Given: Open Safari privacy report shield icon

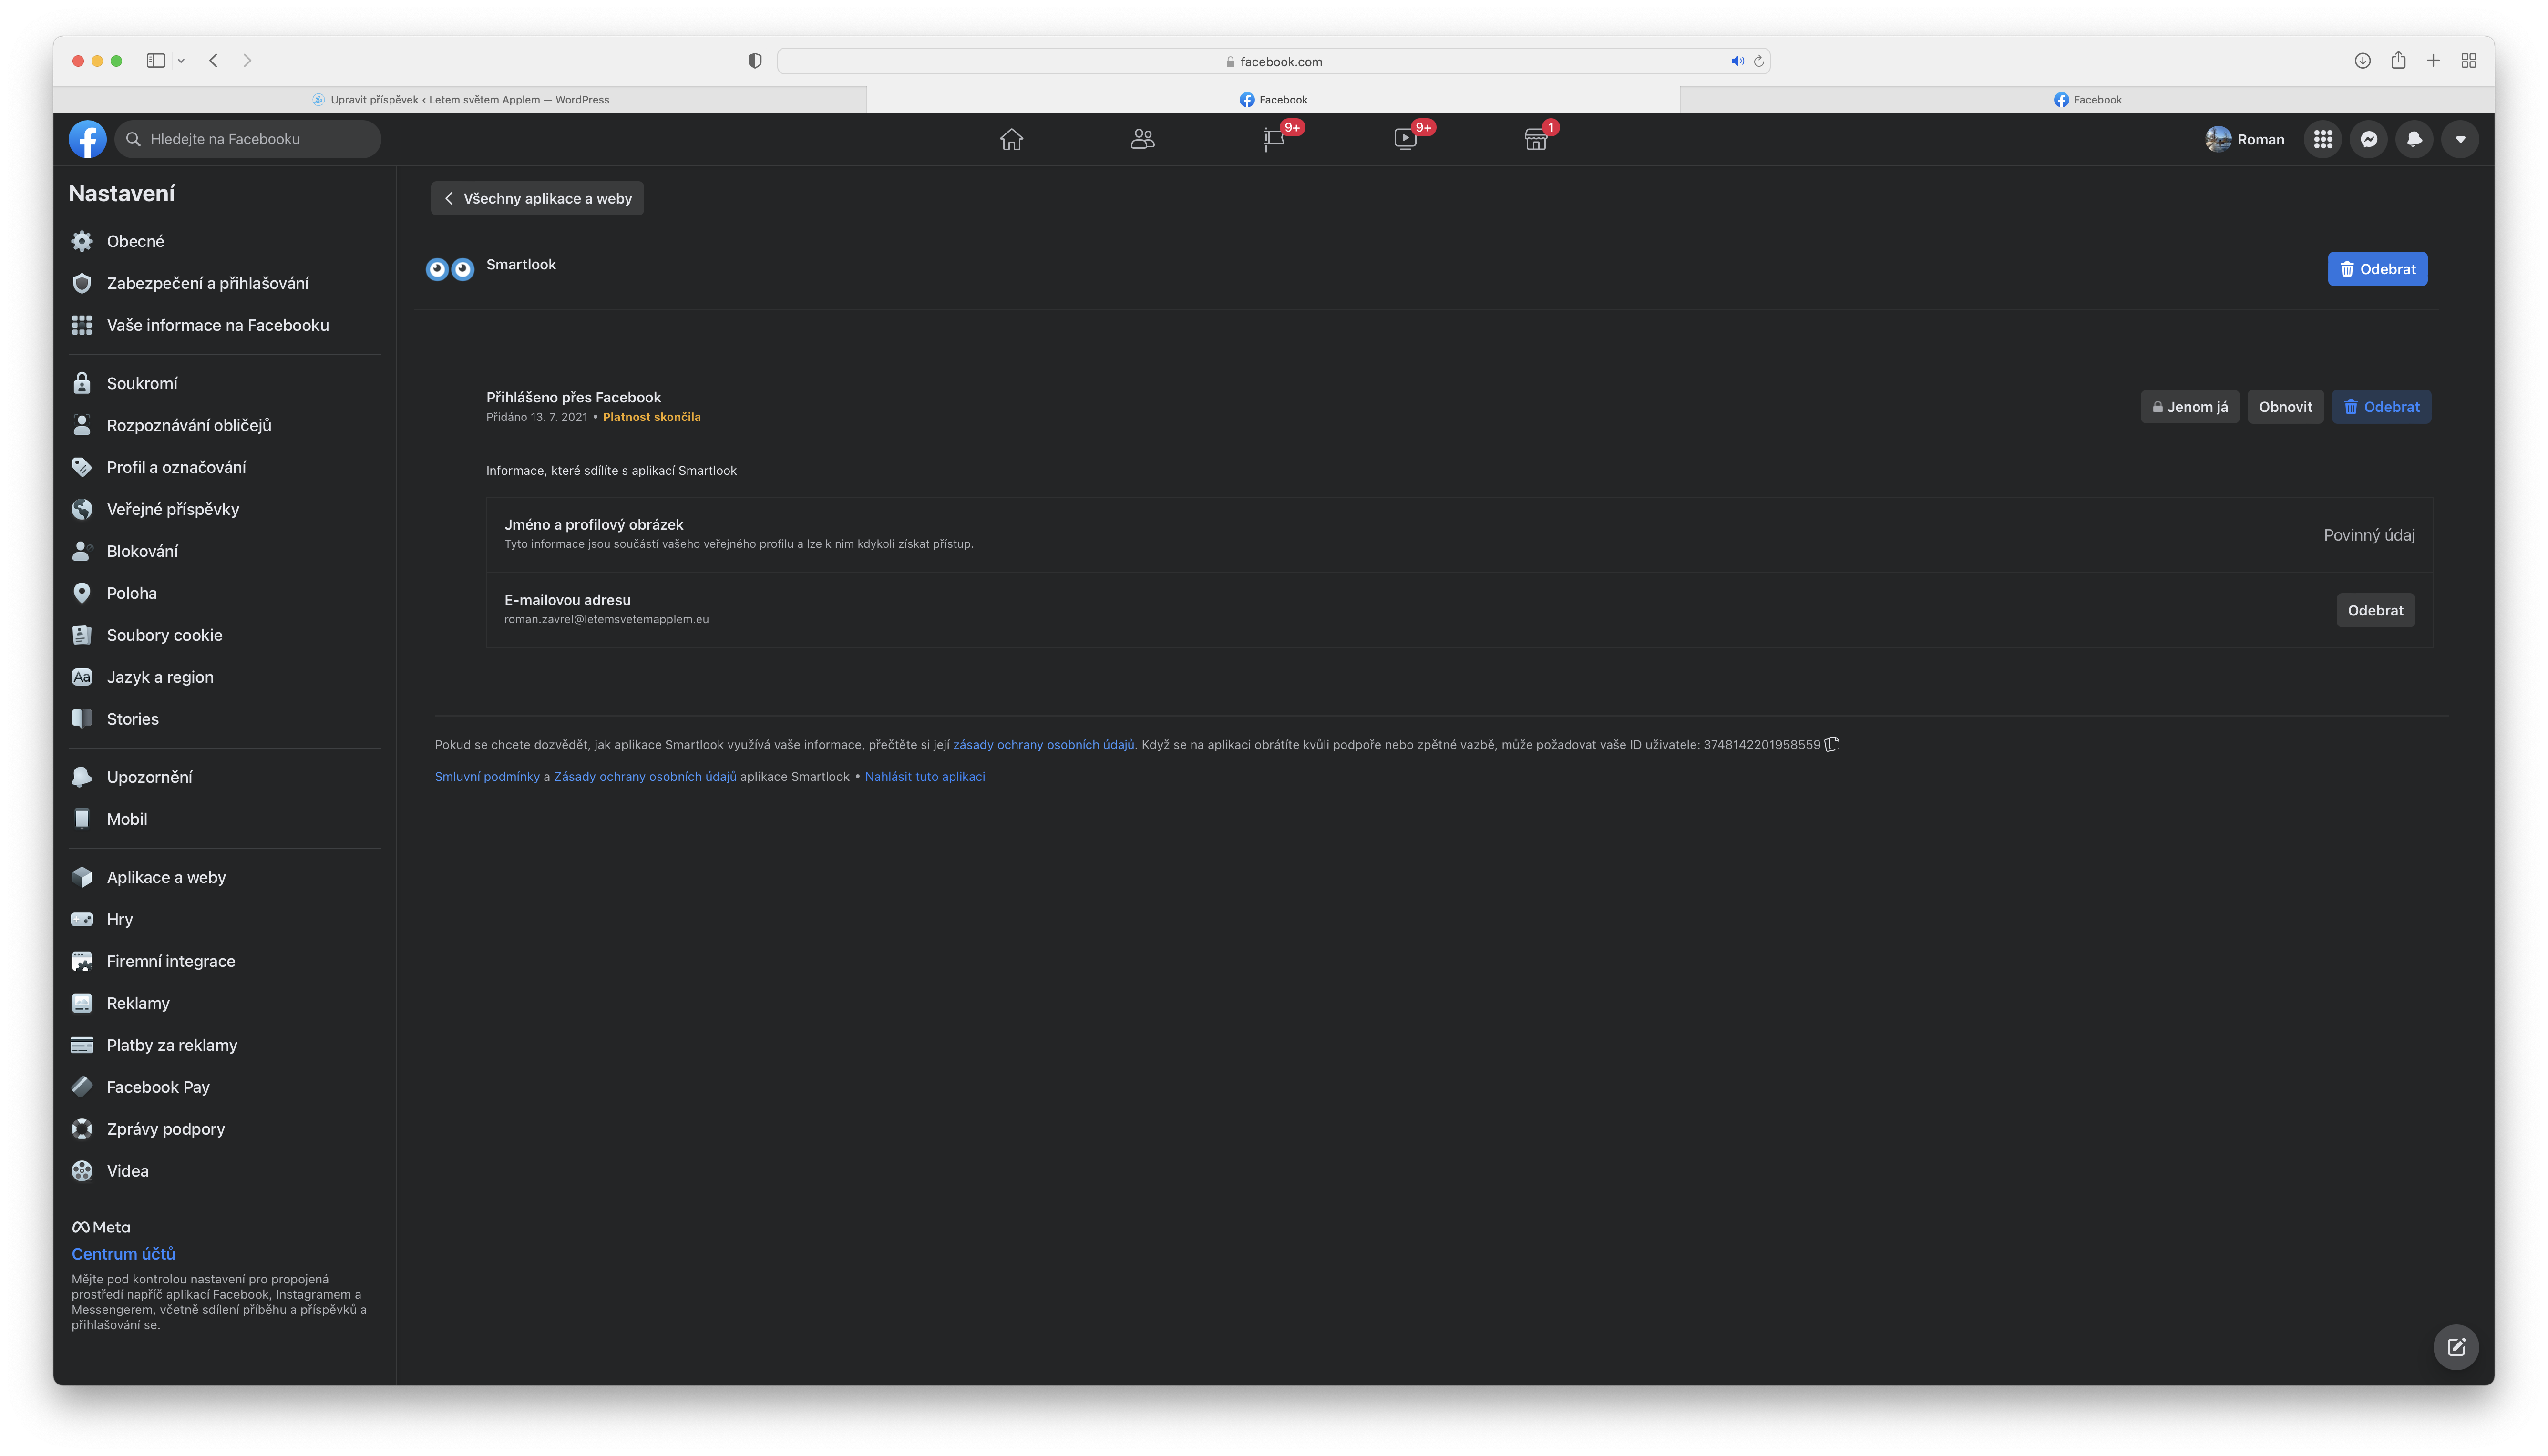Looking at the screenshot, I should [755, 61].
